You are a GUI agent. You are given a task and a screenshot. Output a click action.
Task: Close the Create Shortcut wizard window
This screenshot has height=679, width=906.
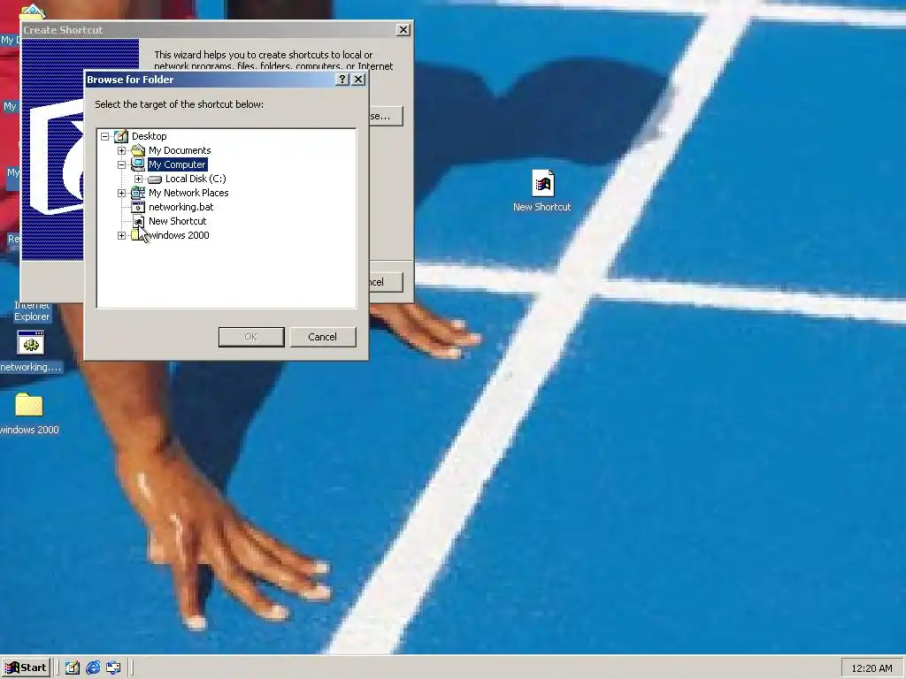point(403,29)
